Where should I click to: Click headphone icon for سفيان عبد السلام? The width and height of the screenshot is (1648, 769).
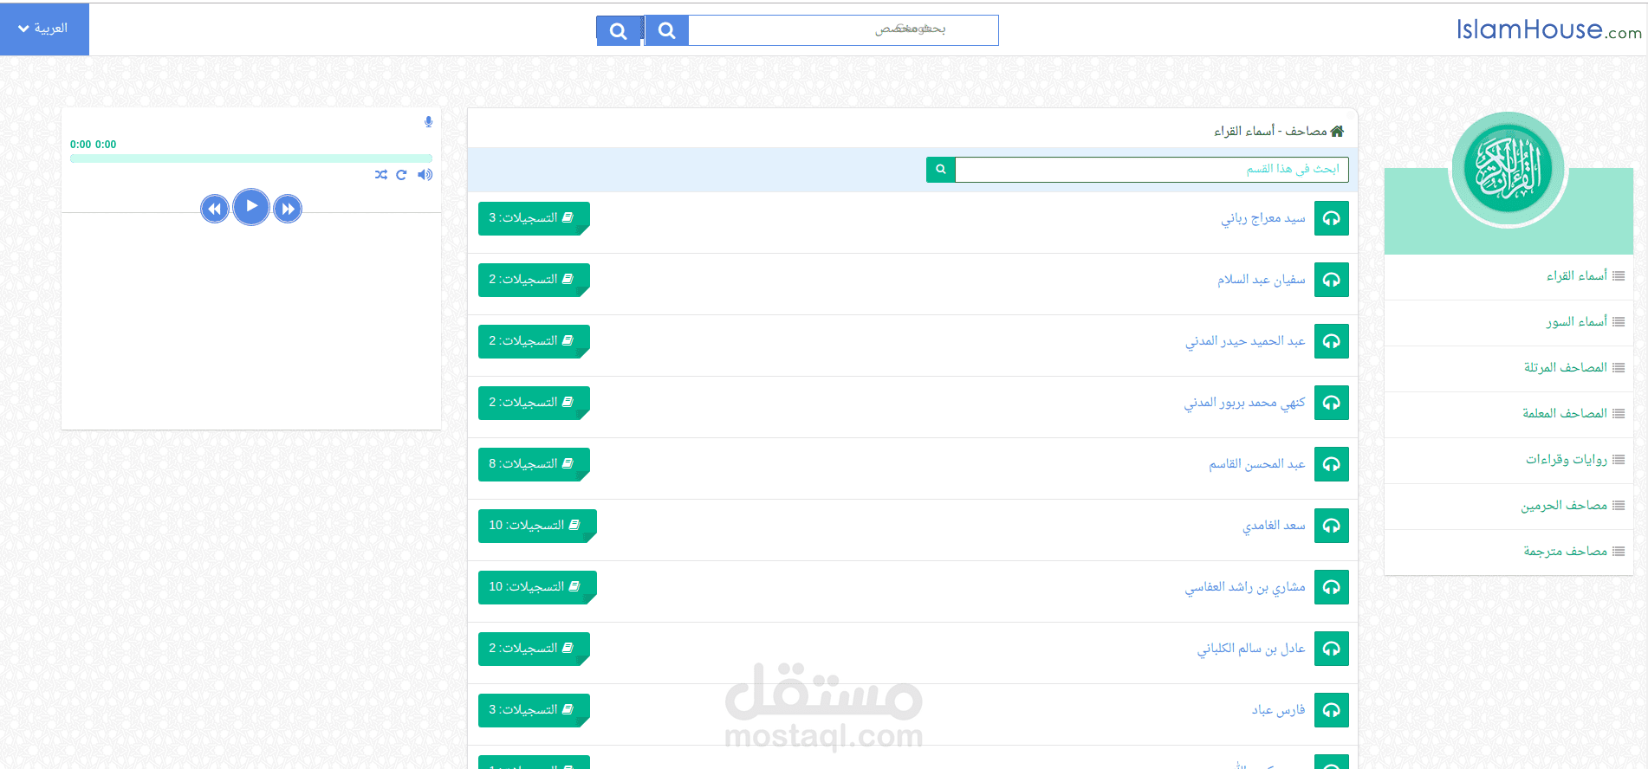click(x=1332, y=280)
